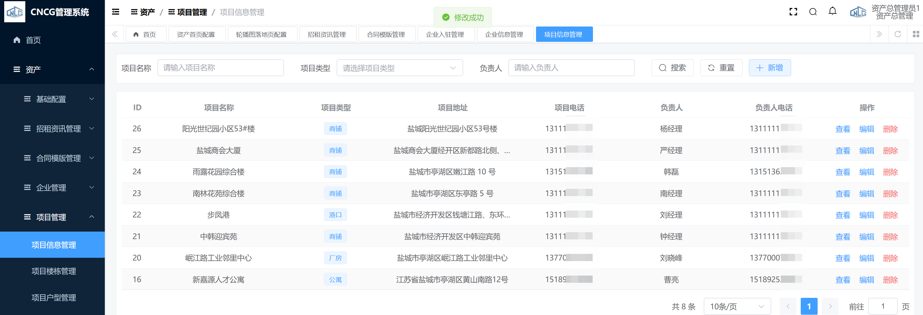The height and width of the screenshot is (315, 923).
Task: Focus the 项目名称 search input field
Action: 220,68
